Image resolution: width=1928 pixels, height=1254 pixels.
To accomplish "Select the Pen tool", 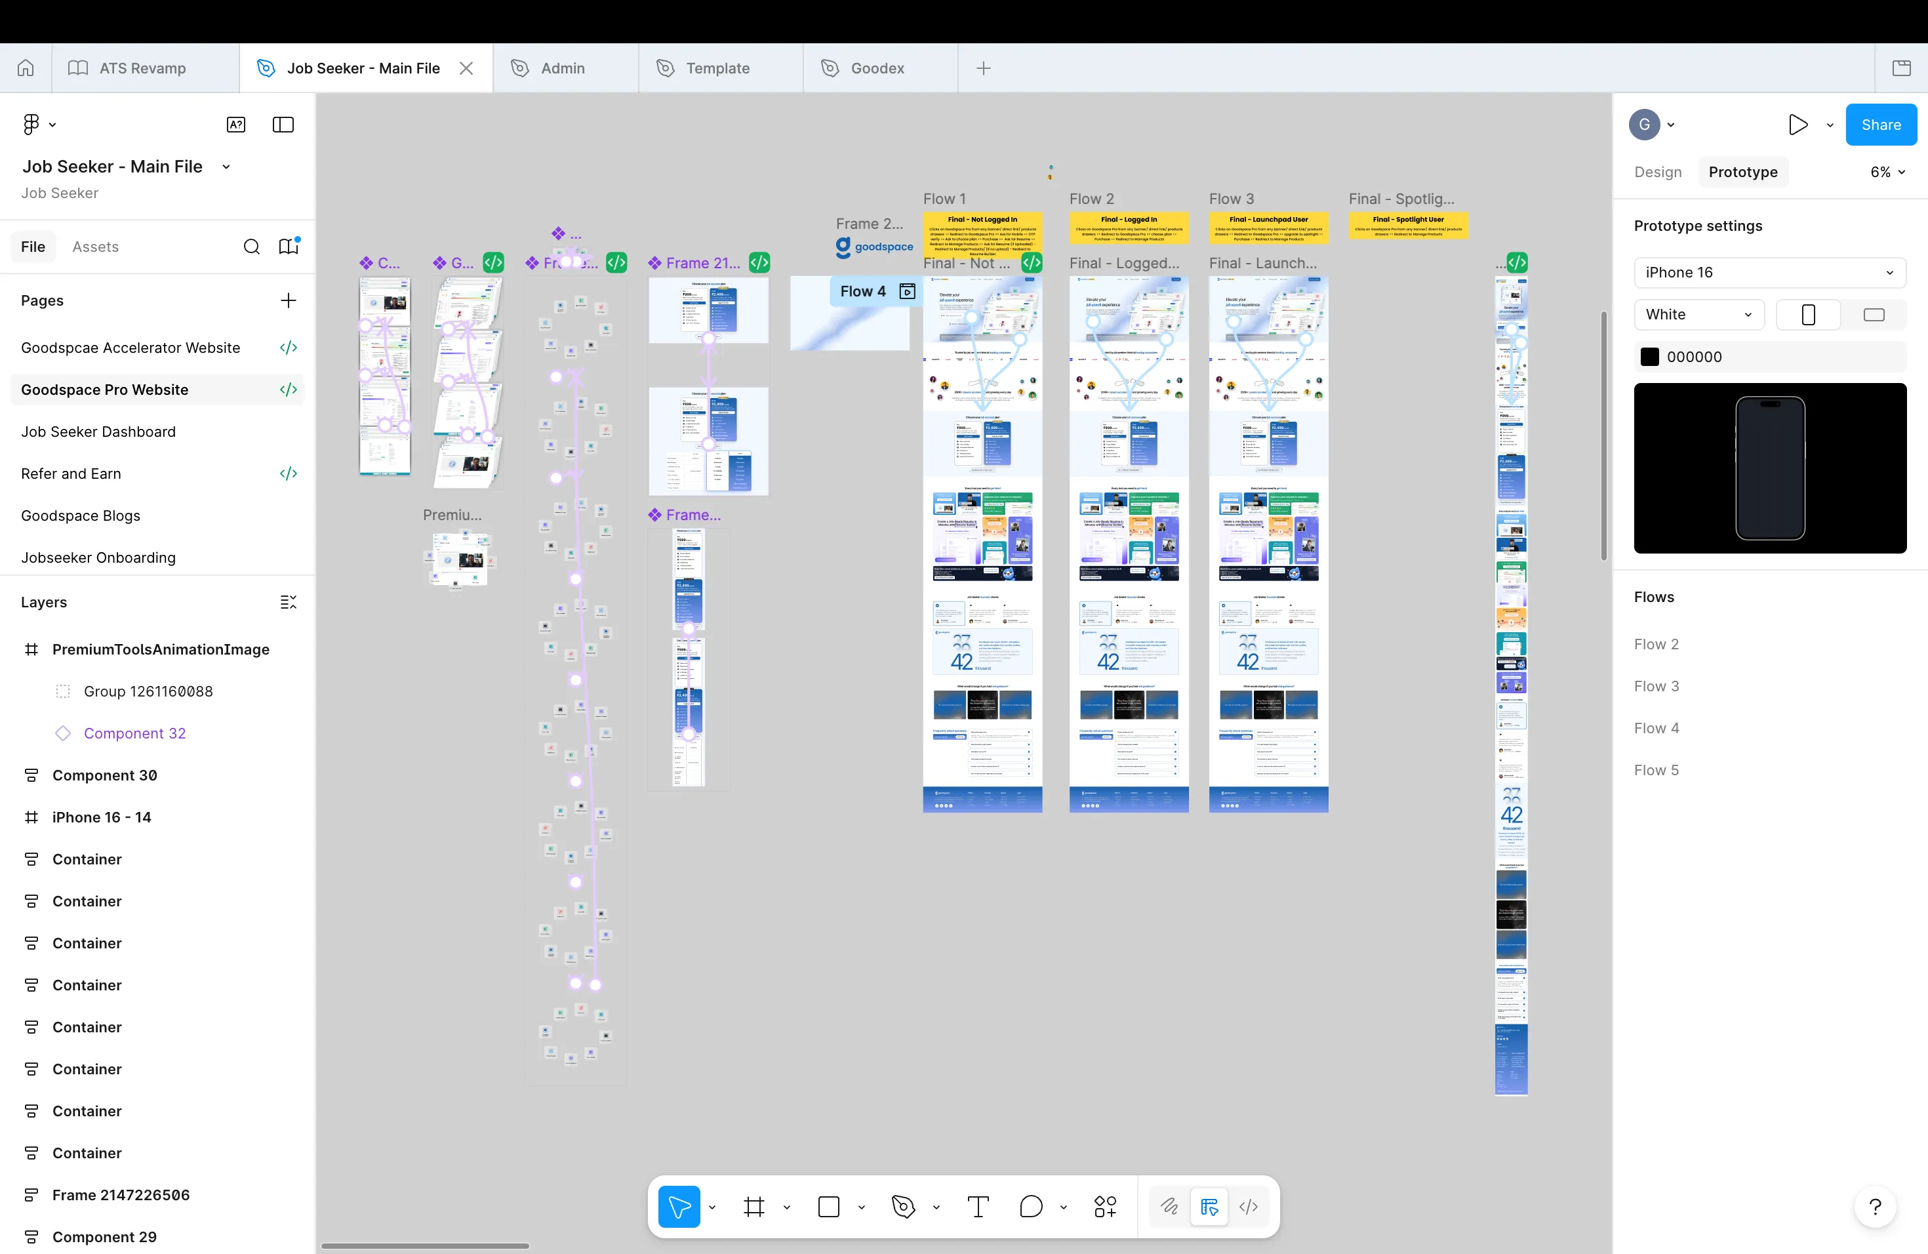I will tap(903, 1207).
